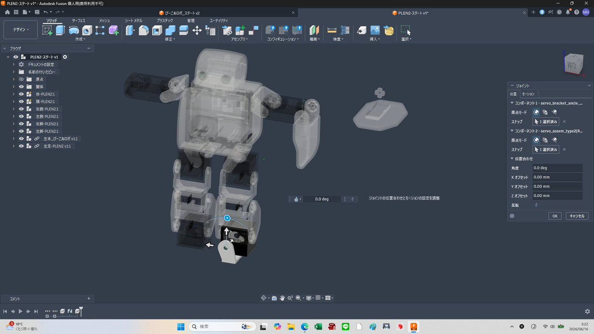
Task: Select the Pan hand tool in navigation bar
Action: click(282, 298)
